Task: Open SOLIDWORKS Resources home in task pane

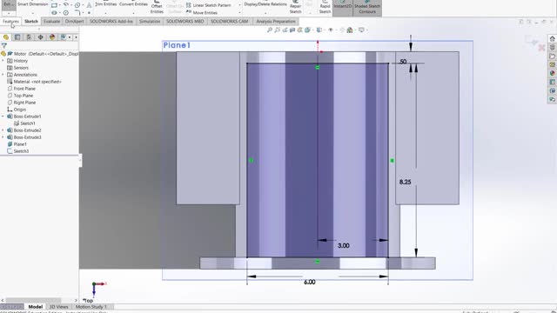Action: tap(552, 38)
